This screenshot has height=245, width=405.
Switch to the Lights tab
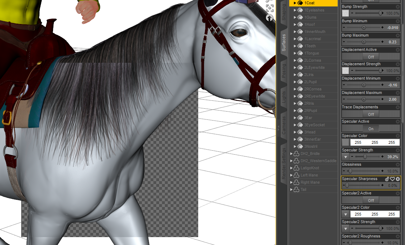coord(283,97)
